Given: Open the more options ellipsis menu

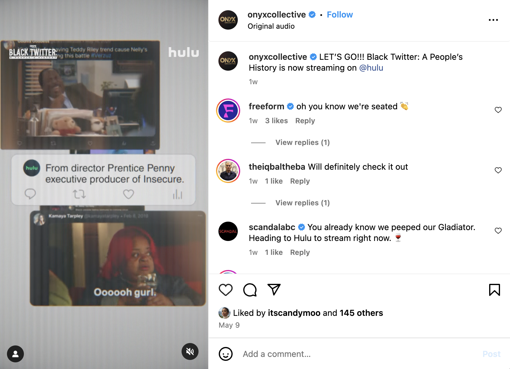Looking at the screenshot, I should pyautogui.click(x=493, y=20).
